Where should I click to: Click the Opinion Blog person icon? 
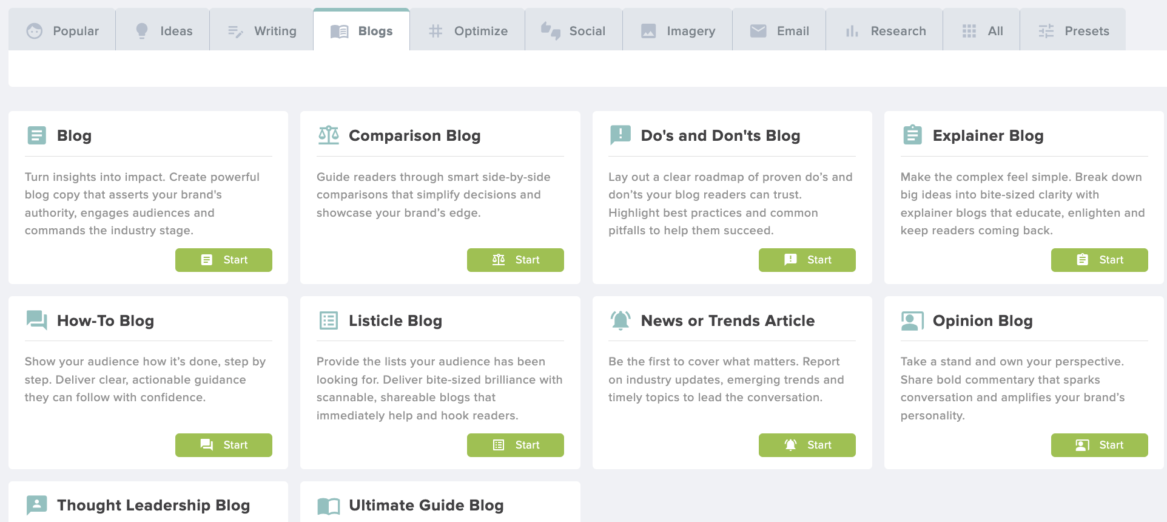click(x=912, y=320)
